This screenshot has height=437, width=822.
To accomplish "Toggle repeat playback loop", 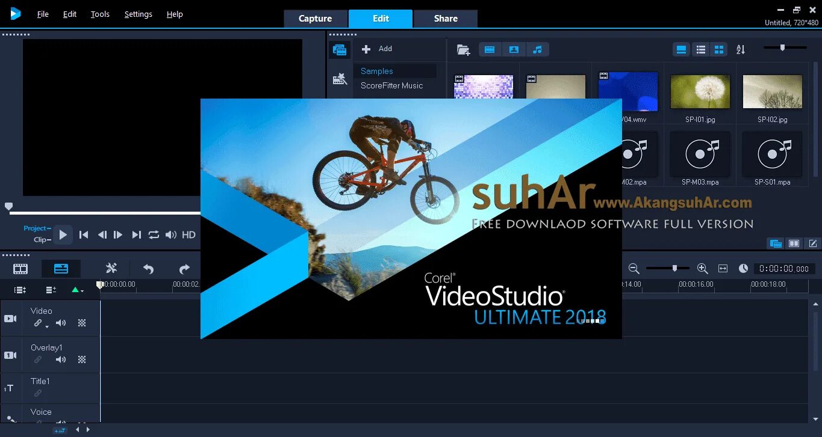I will click(x=154, y=235).
